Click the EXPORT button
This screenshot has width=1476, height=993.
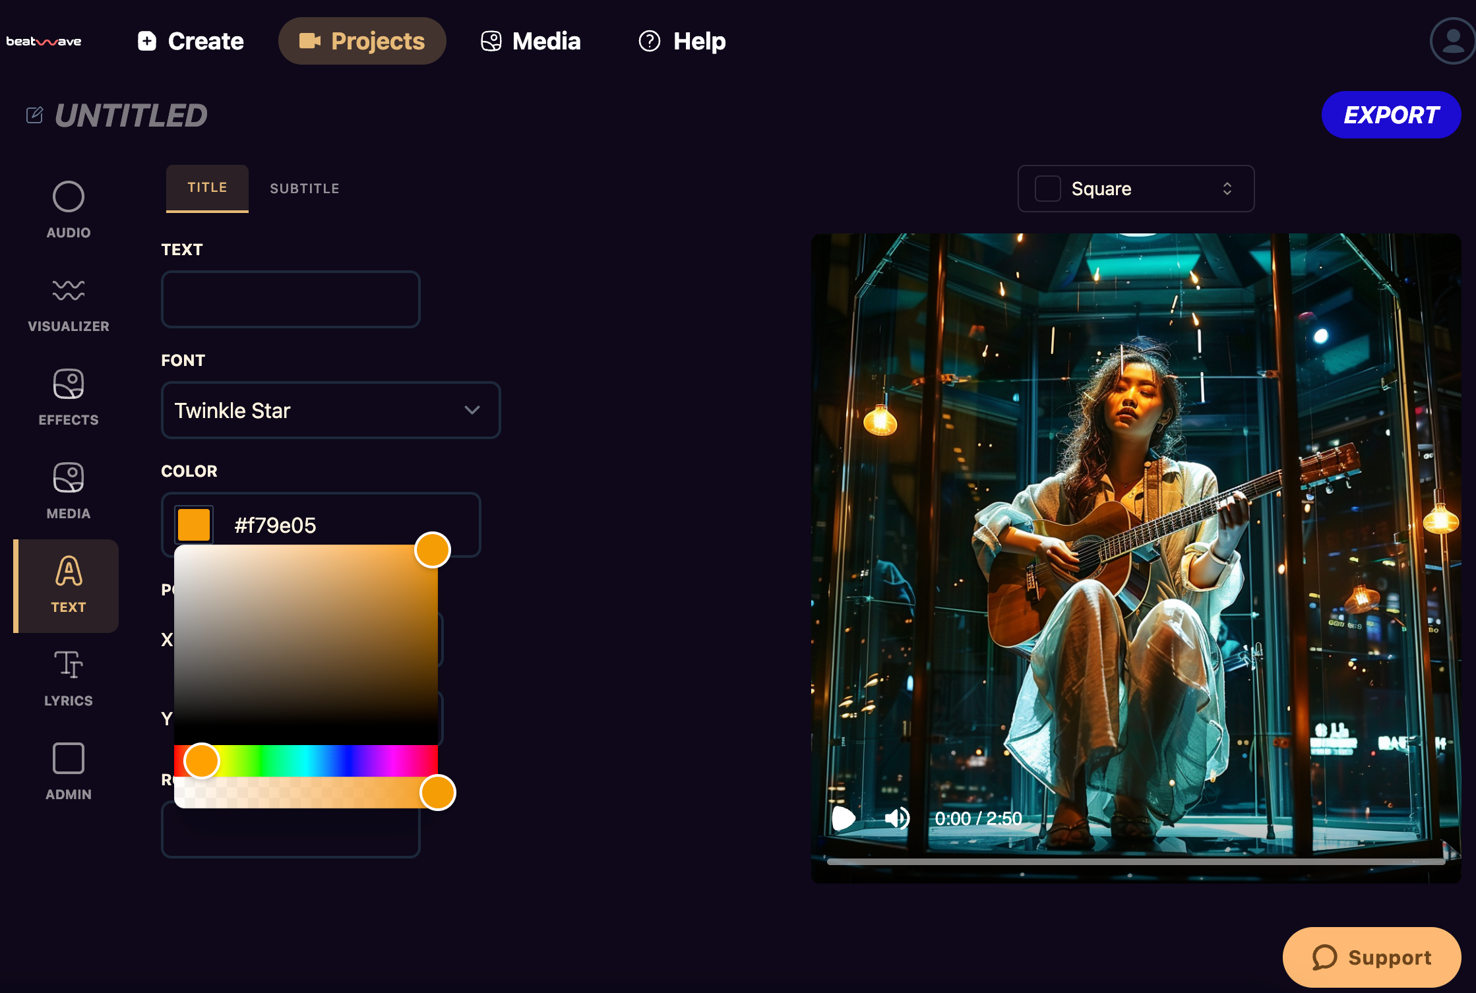[1391, 114]
